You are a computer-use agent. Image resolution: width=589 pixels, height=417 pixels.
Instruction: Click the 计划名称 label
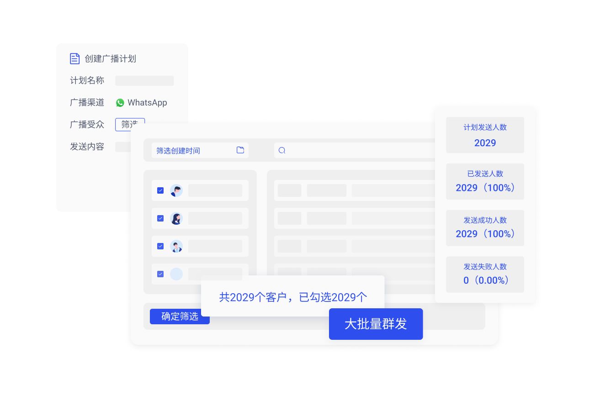(x=87, y=80)
